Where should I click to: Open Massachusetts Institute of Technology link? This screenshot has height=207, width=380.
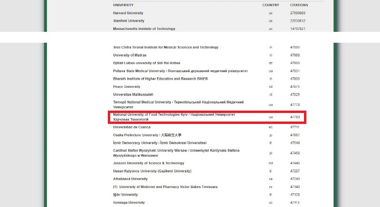(144, 29)
